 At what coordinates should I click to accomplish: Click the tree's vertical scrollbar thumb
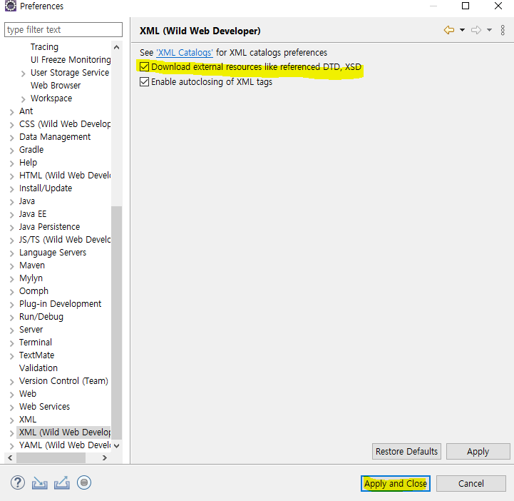tap(116, 323)
